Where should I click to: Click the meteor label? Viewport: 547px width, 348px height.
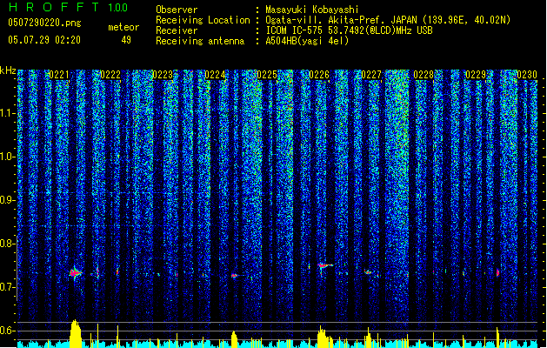tap(123, 27)
